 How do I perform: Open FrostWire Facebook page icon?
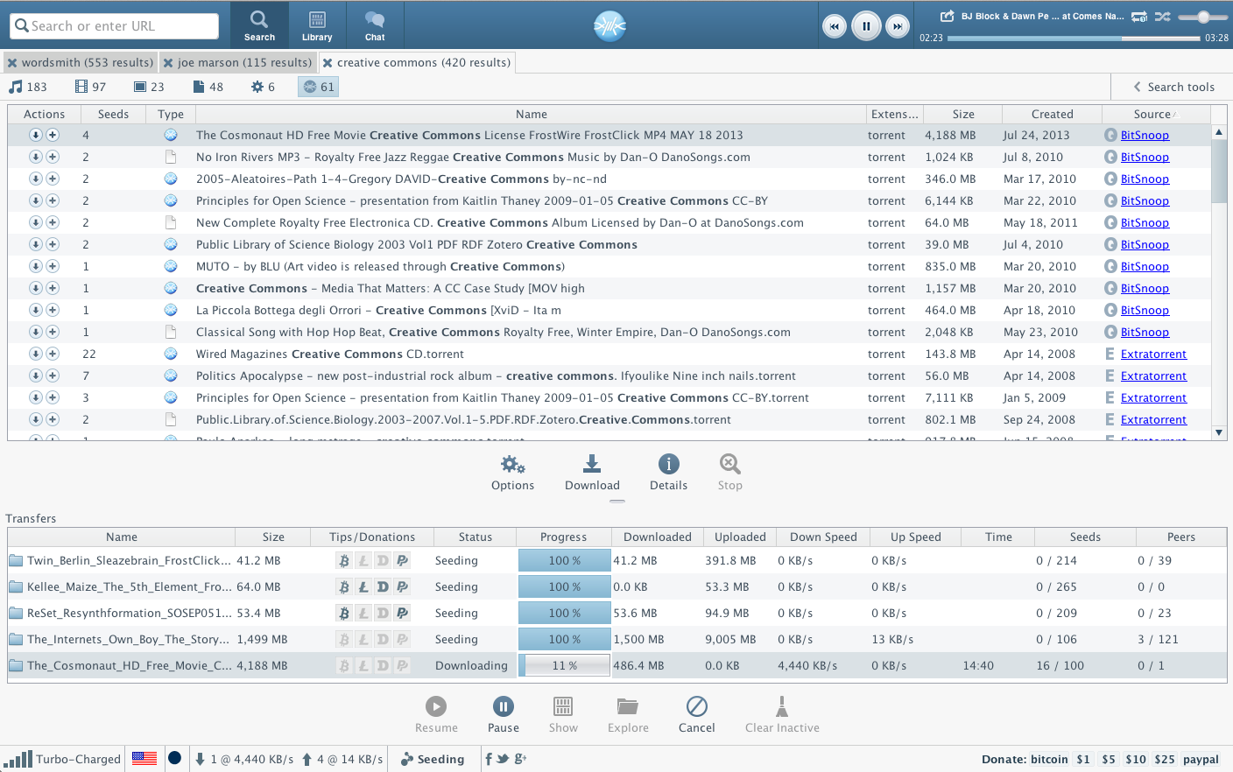point(489,759)
